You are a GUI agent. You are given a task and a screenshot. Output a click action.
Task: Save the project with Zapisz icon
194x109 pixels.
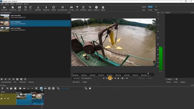click(19, 7)
